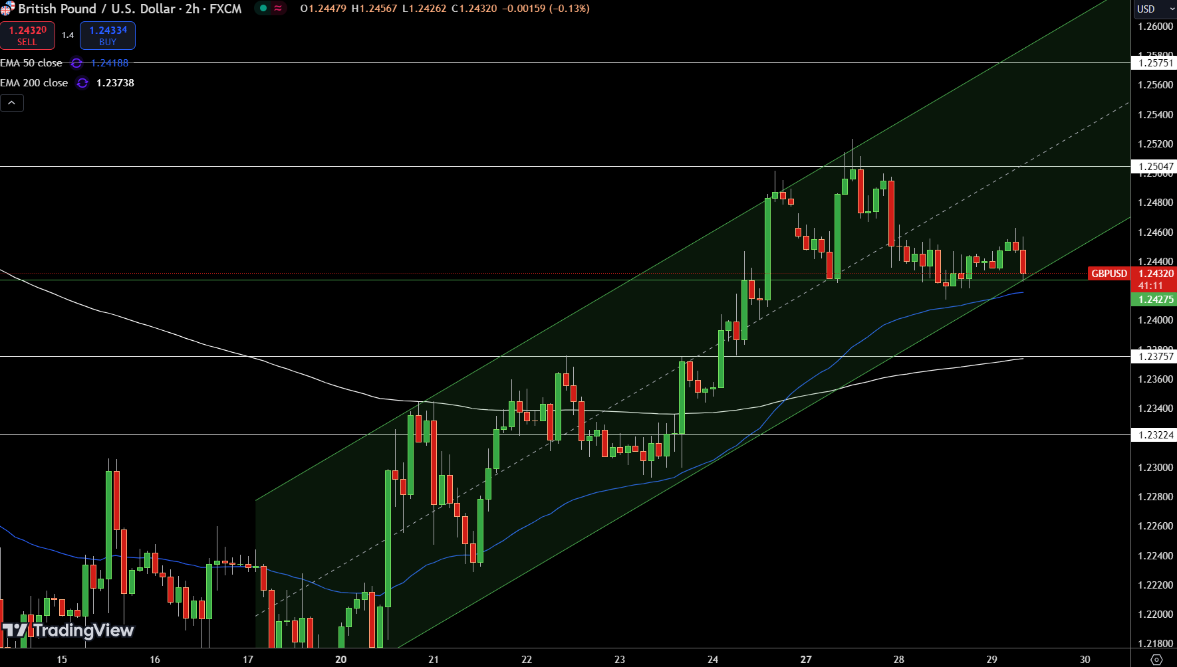The height and width of the screenshot is (667, 1177).
Task: Click EMA 50 value 1.24188
Action: pyautogui.click(x=110, y=63)
